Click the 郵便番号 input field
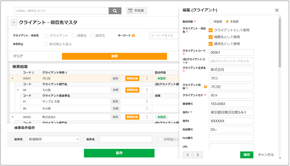This screenshot has height=166, width=290. point(231,104)
